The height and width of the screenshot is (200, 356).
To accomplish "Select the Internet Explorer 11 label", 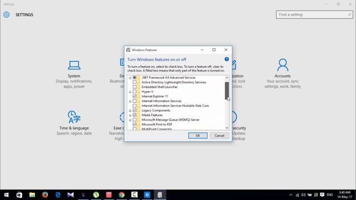I will pyautogui.click(x=155, y=96).
